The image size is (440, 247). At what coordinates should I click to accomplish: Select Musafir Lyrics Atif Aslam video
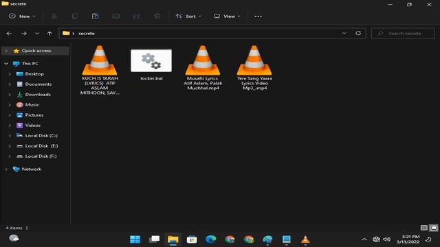pyautogui.click(x=203, y=68)
